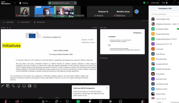Click the Invite button in participants panel
Viewport: 179px width, 103px height.
[x=159, y=102]
